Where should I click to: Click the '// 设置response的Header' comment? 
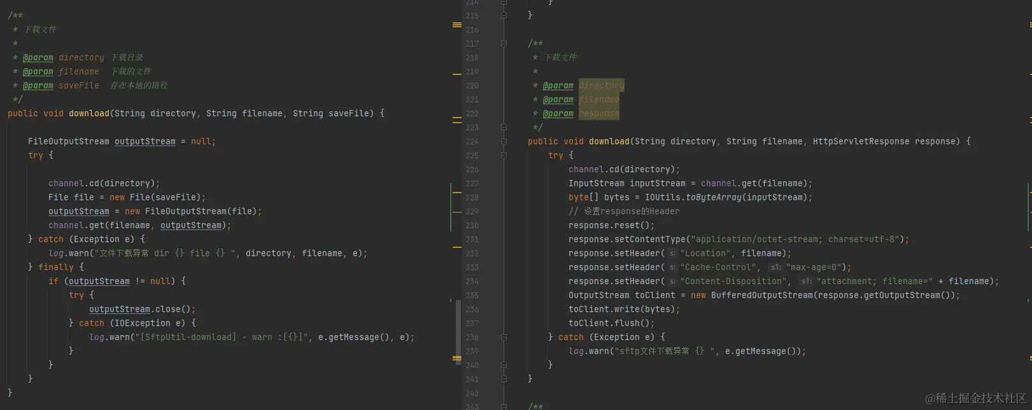624,212
